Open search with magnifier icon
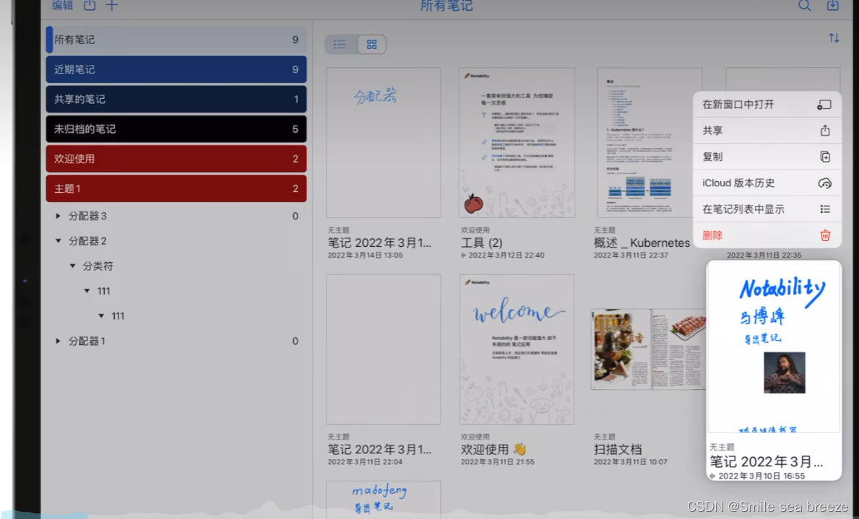 pos(804,6)
